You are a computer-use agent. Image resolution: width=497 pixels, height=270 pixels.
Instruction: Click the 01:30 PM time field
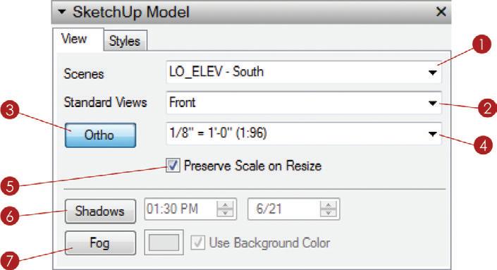(190, 209)
